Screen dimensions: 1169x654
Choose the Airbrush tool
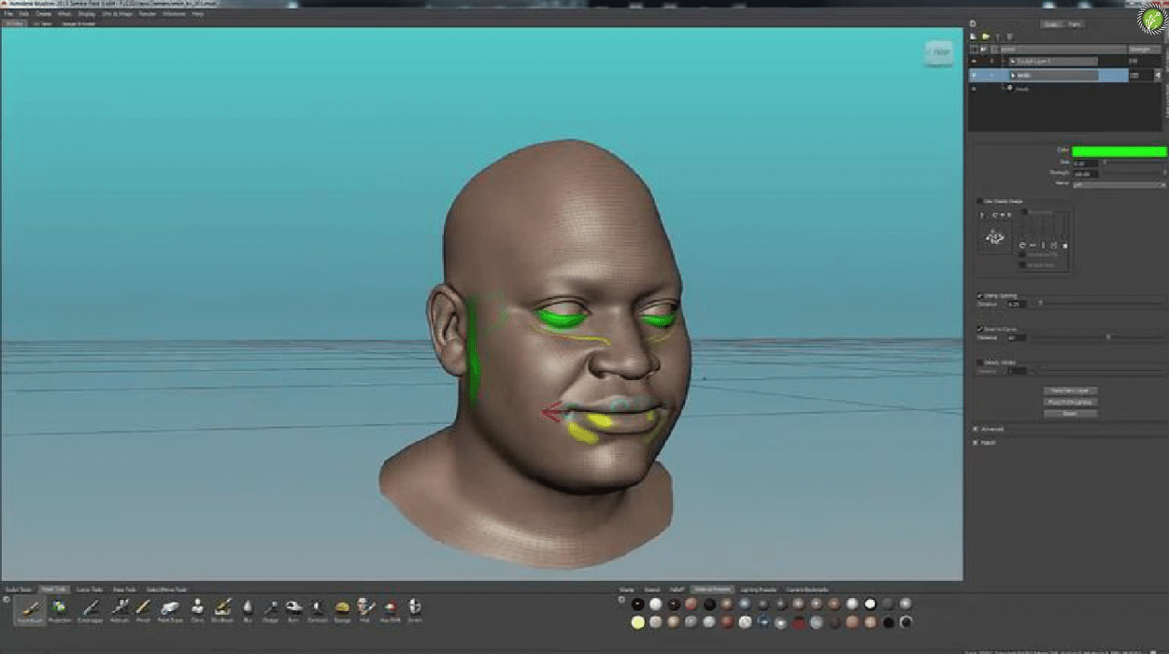pyautogui.click(x=119, y=608)
